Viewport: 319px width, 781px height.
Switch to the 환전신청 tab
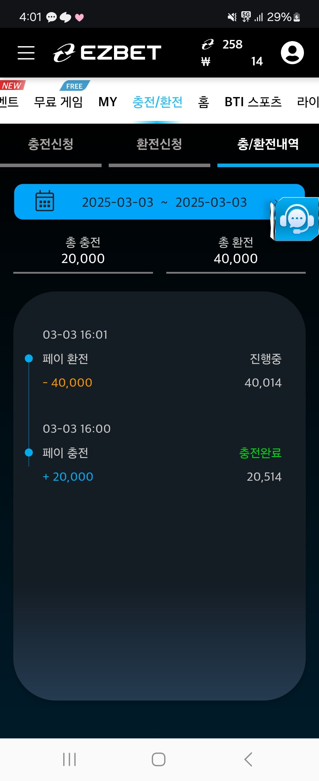point(159,144)
